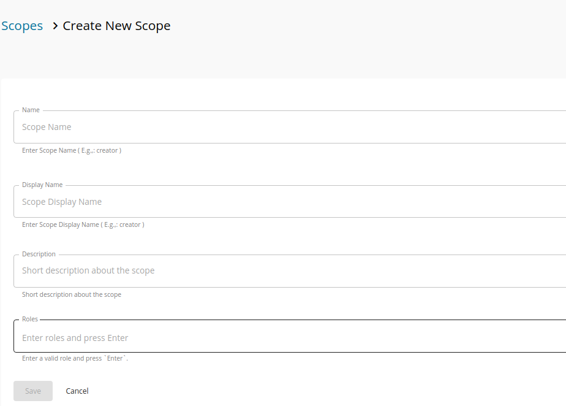Click the Scope Name placeholder text
Viewport: 566px width, 406px height.
[x=47, y=127]
